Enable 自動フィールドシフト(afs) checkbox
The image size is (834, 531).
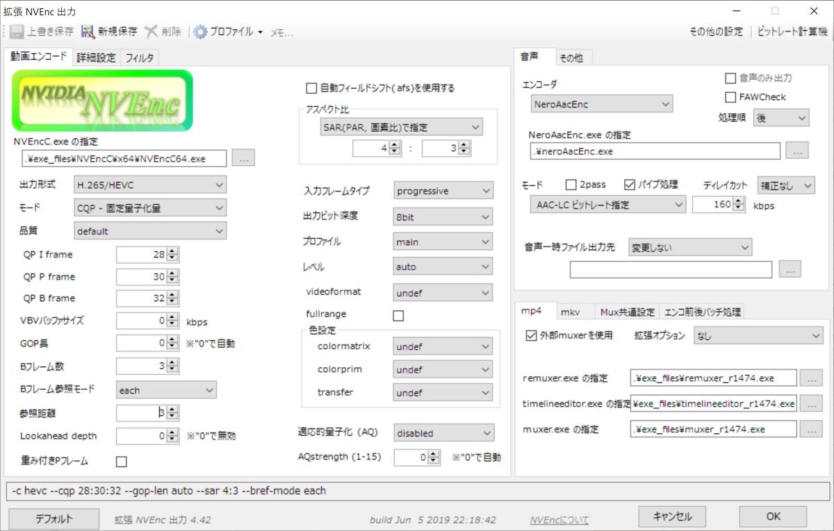311,88
